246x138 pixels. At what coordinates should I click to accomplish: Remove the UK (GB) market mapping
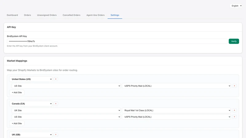pyautogui.click(x=56, y=135)
